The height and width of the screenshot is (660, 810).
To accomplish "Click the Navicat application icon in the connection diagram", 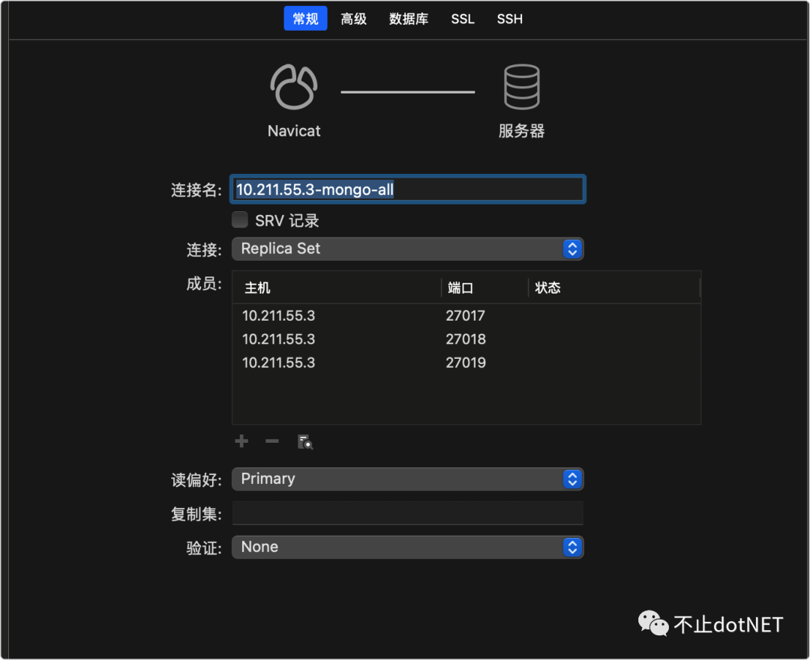I will tap(293, 86).
